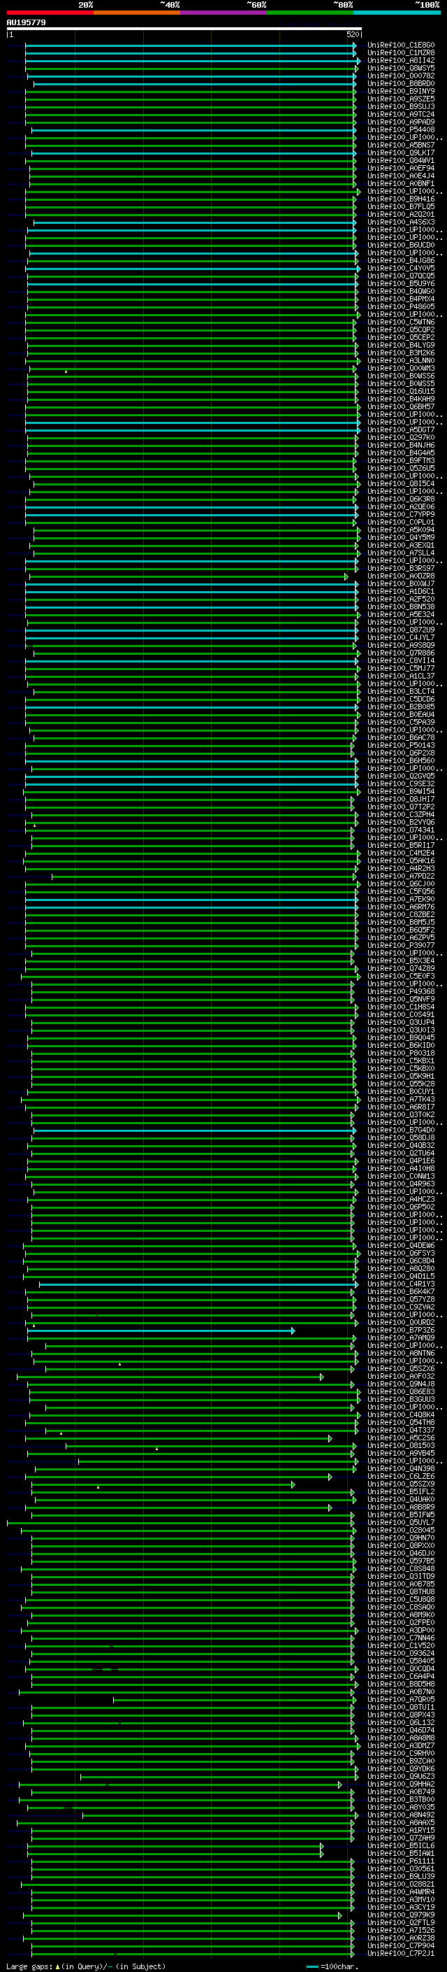Select hit label UniRef100_B5U9Y6

(400, 284)
